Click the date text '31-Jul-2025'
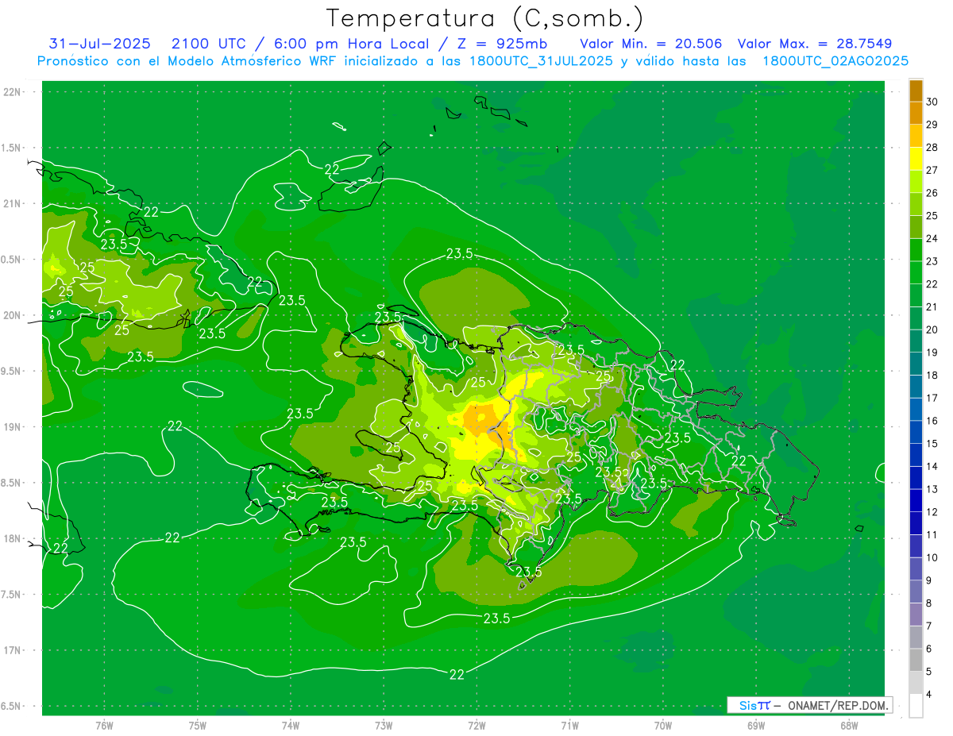 pyautogui.click(x=100, y=44)
